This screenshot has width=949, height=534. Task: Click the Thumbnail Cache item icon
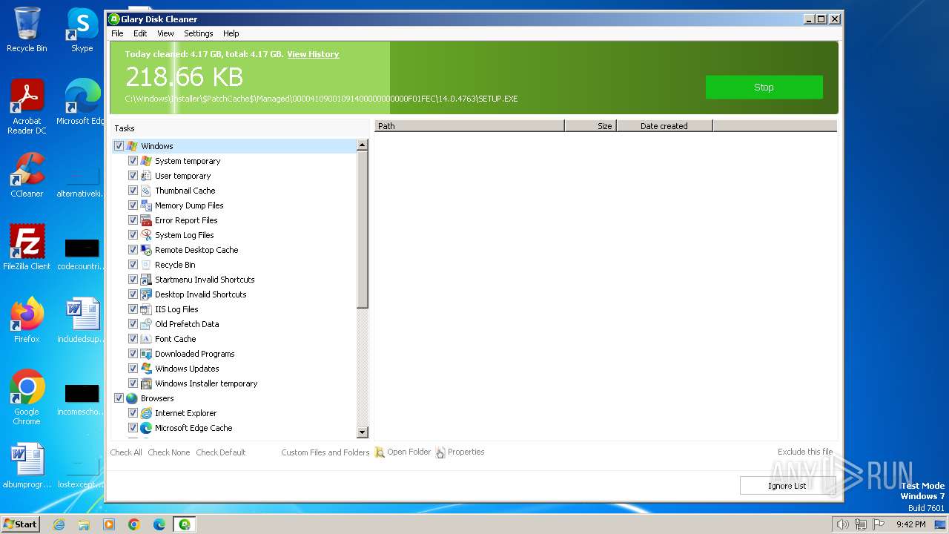tap(146, 191)
